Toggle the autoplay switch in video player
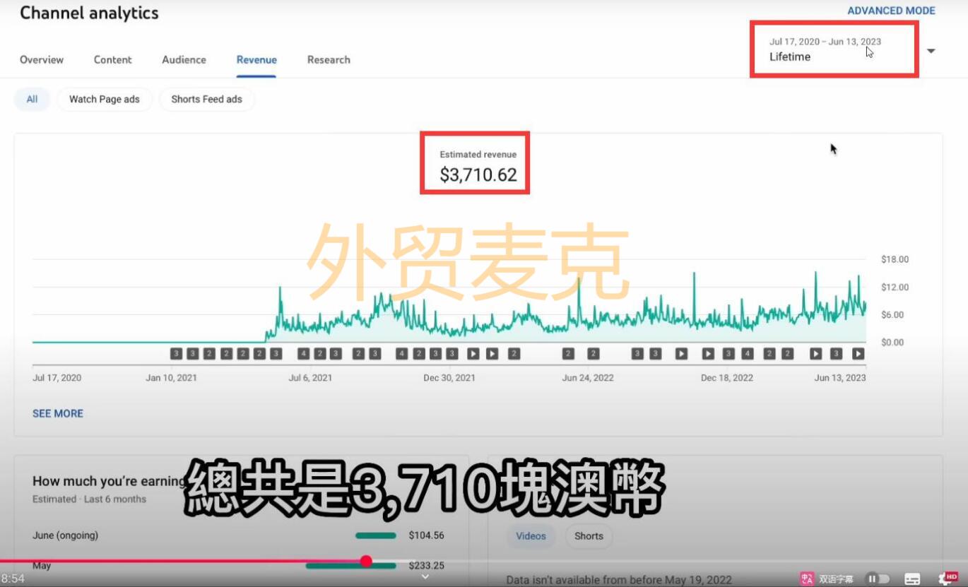The height and width of the screenshot is (587, 968). point(878,579)
